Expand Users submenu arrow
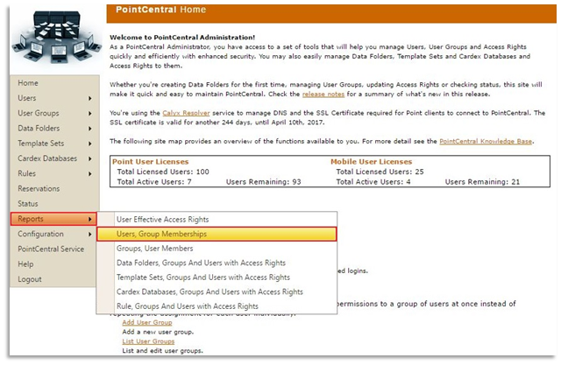Screen dimensions: 561x365 click(89, 98)
